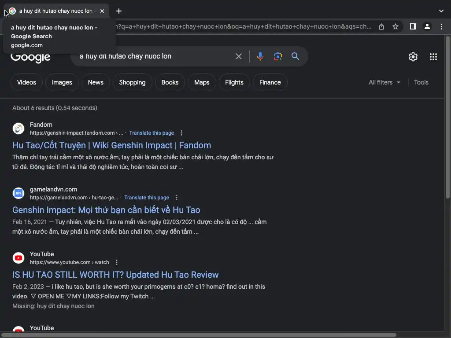Switch to the Finance filter
The height and width of the screenshot is (338, 451).
pos(270,82)
